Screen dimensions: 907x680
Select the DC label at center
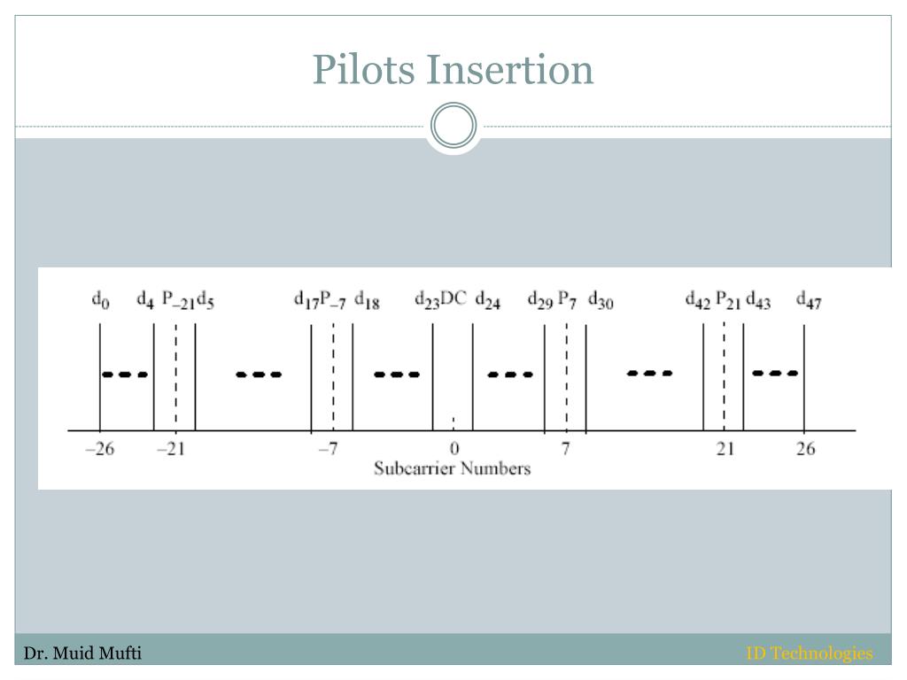coord(453,298)
